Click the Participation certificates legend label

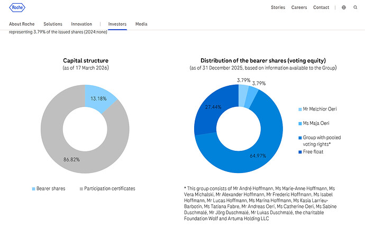(109, 188)
